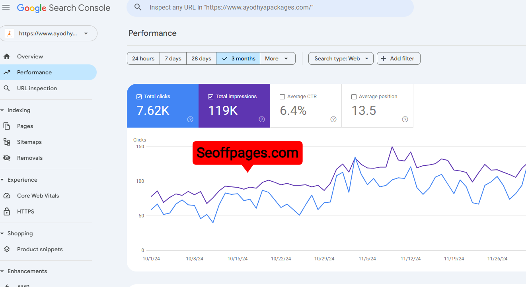This screenshot has width=526, height=287.
Task: Click the Add filter button
Action: click(x=398, y=58)
